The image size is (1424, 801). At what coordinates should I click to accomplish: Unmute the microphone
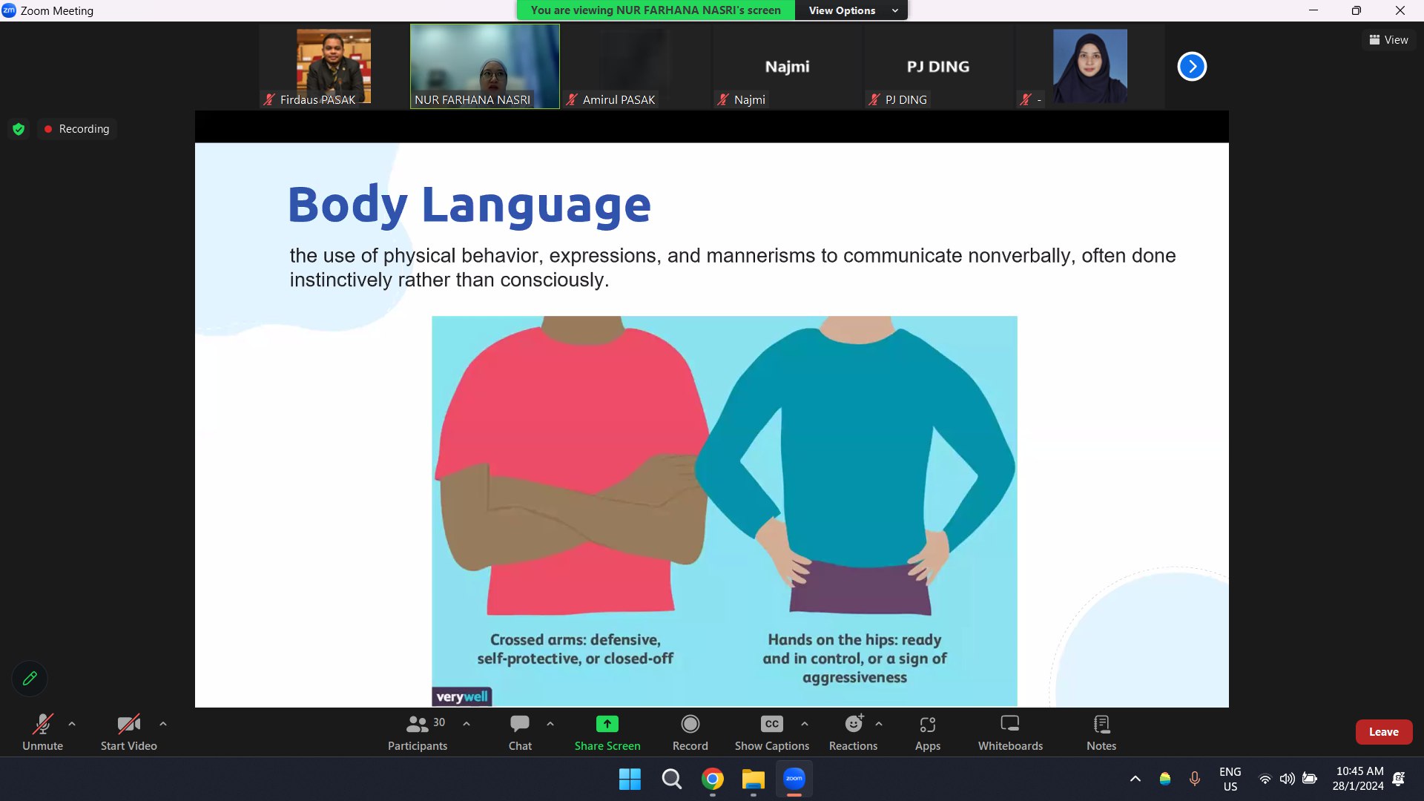coord(42,724)
